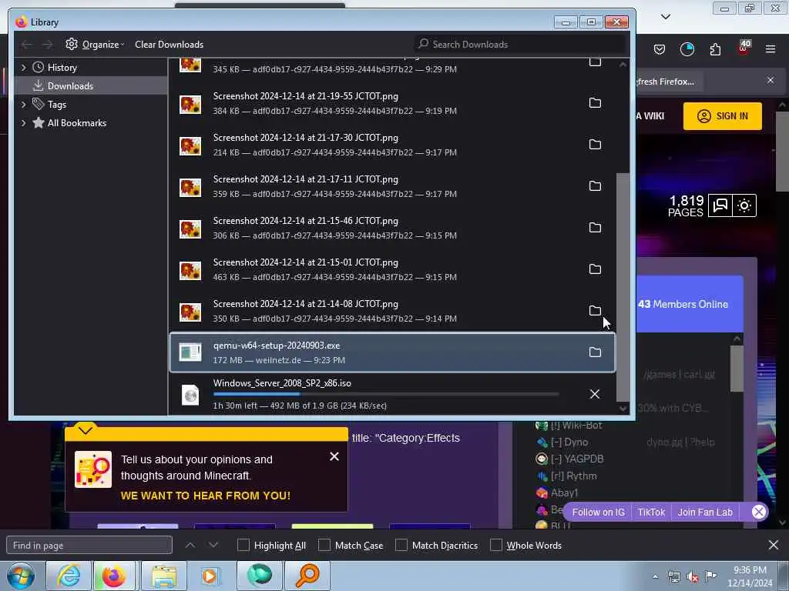Click Join Fan Lab link
This screenshot has height=591, width=789.
click(x=705, y=512)
